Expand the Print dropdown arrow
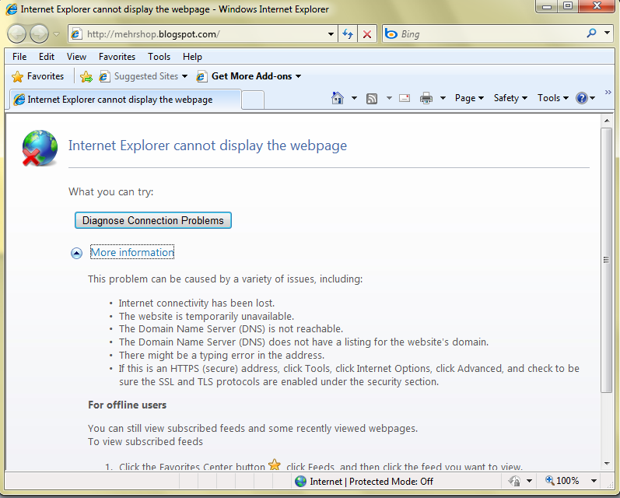This screenshot has height=498, width=620. (443, 98)
